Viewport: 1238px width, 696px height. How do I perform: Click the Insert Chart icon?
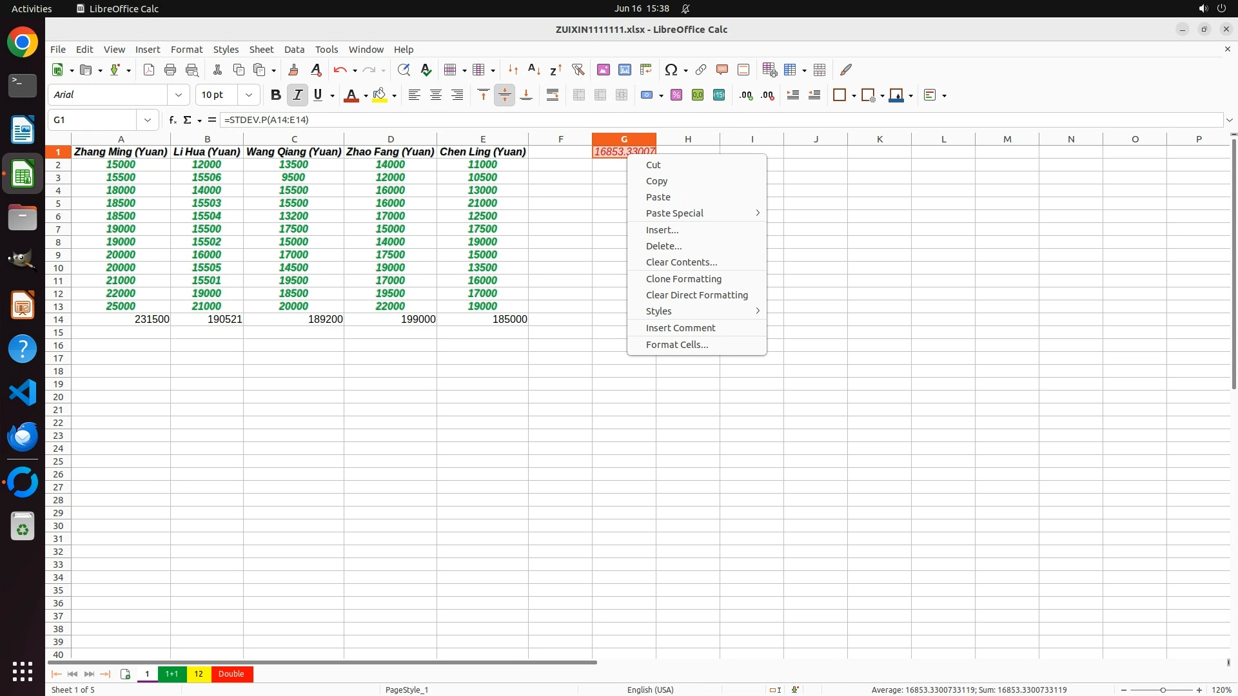tap(624, 70)
